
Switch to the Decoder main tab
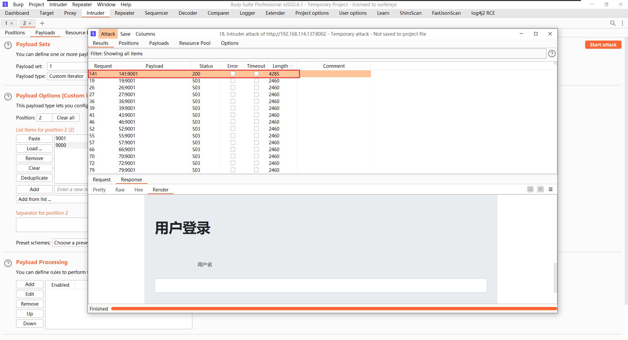click(x=188, y=13)
